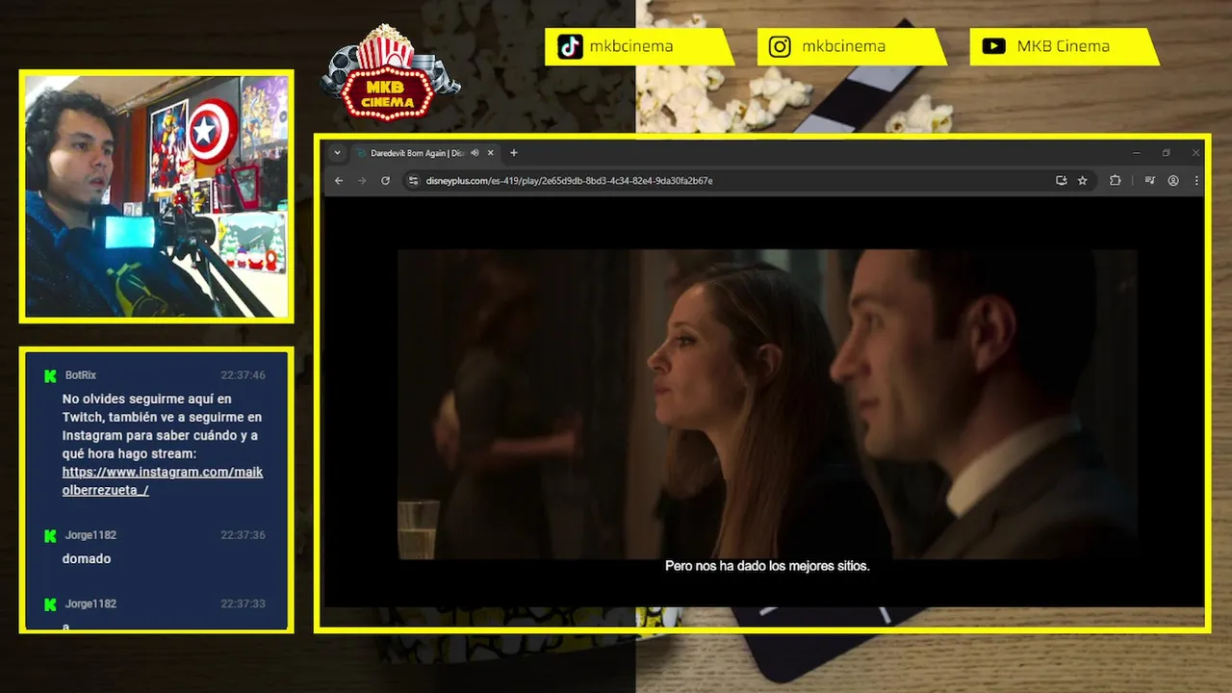
Task: Open the media controls icon in toolbar
Action: 1150,181
